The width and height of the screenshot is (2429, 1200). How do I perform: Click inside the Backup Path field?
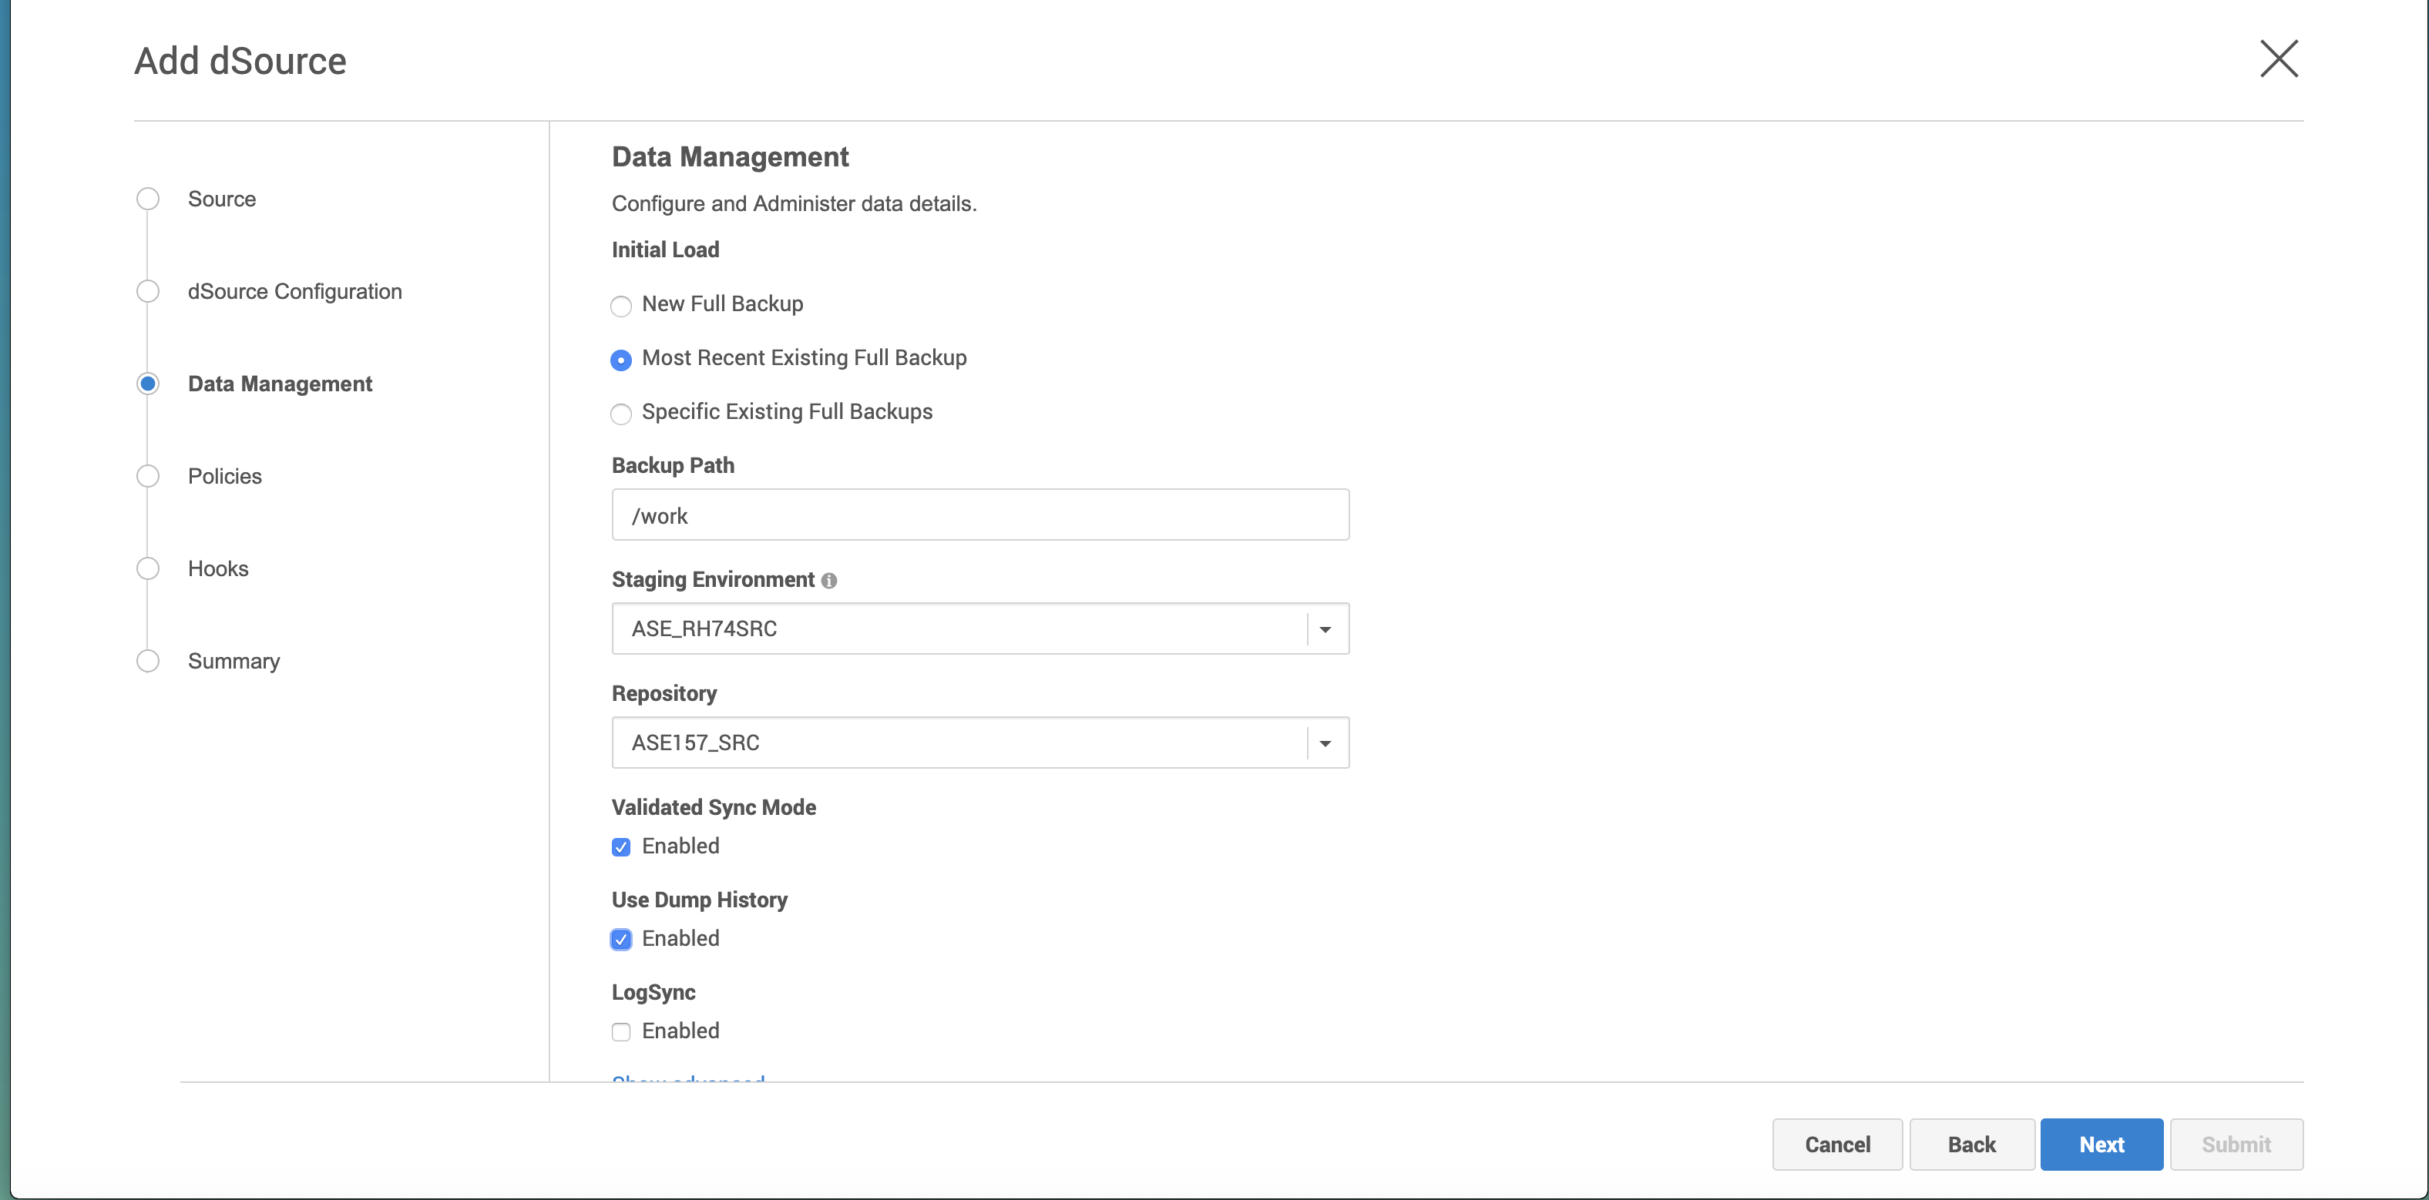pyautogui.click(x=979, y=515)
